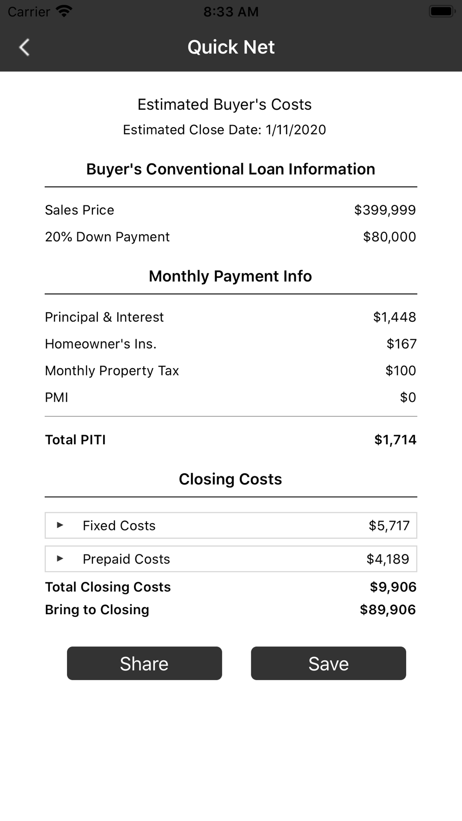Tap the Wi-Fi status icon
Viewport: 462px width, 821px height.
[63, 11]
